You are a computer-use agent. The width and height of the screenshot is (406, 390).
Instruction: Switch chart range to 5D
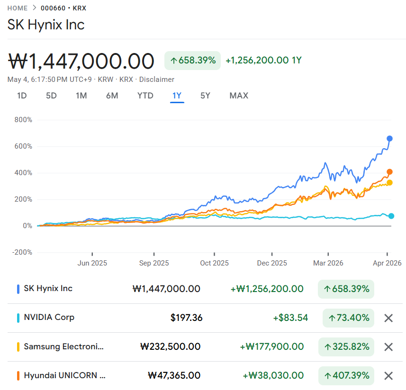tap(51, 96)
